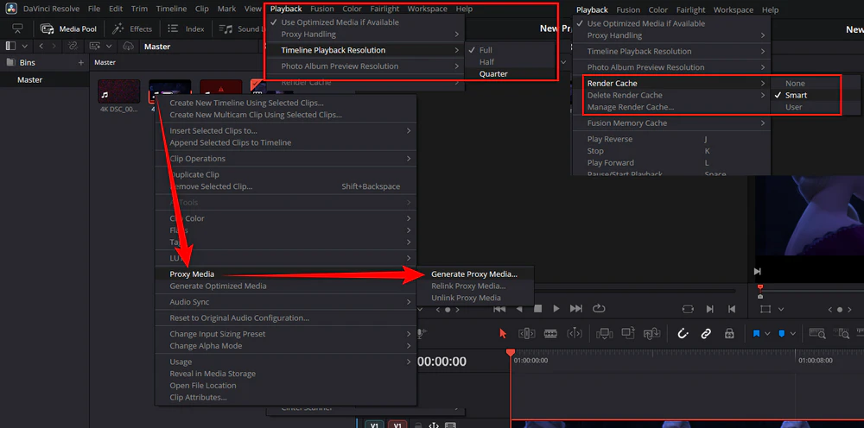Expand the dropdown beside the flag icon
The height and width of the screenshot is (428, 864).
coord(767,333)
